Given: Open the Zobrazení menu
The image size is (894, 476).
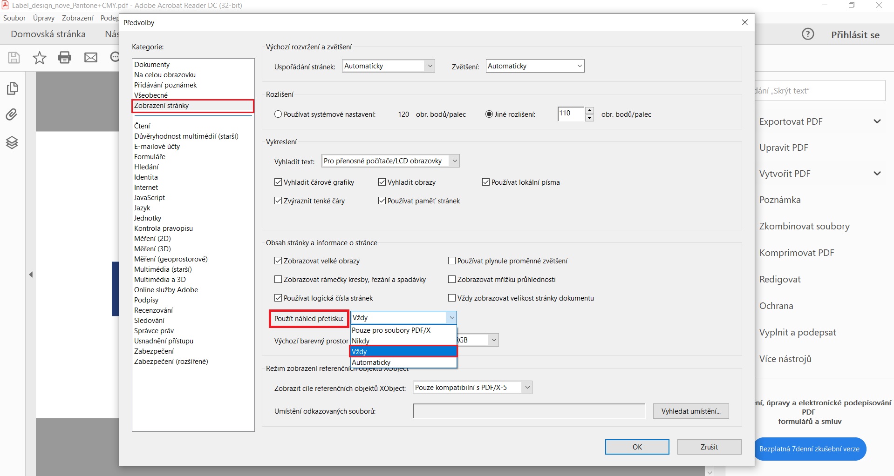Looking at the screenshot, I should pos(77,18).
